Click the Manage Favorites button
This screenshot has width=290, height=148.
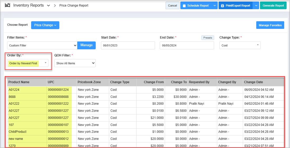pos(270,25)
